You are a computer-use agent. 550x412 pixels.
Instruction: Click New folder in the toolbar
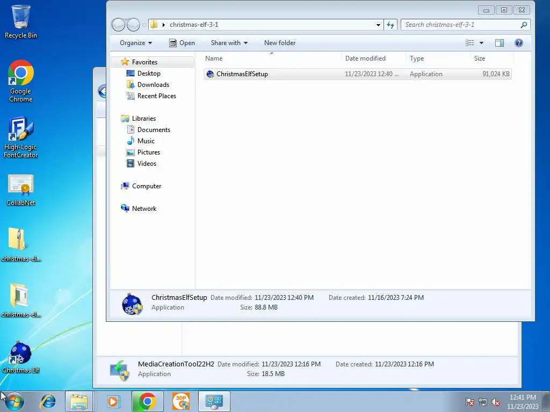click(279, 43)
